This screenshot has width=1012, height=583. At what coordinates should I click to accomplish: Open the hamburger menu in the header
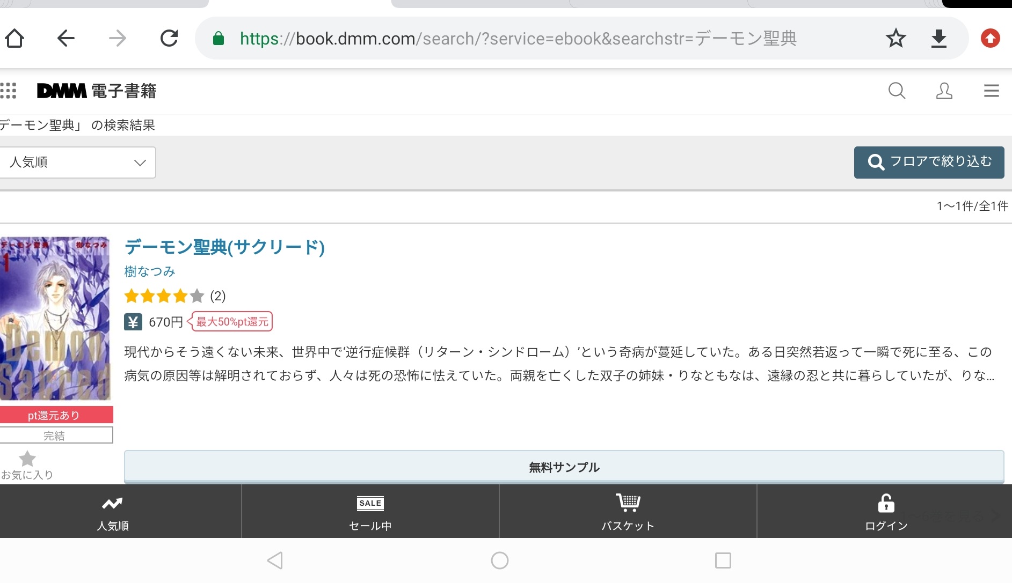991,91
